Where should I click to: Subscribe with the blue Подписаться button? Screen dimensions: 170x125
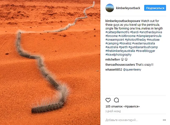click(155, 8)
